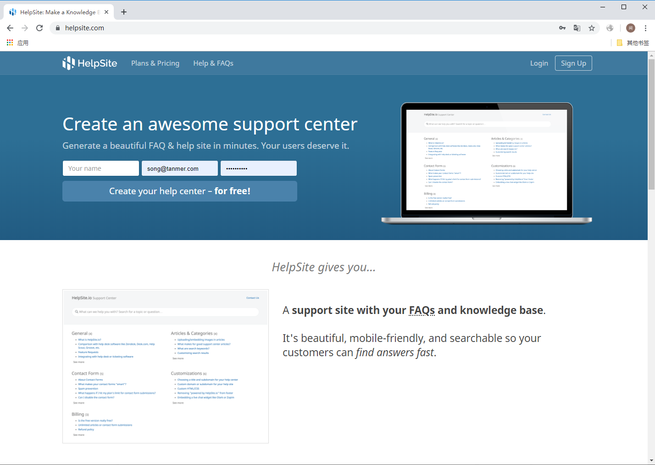655x465 pixels.
Task: Click the page vertical scrollbar thumb
Action: [651, 124]
